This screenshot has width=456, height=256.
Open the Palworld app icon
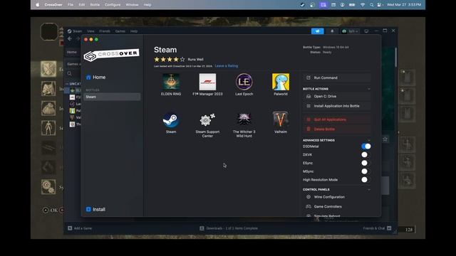(281, 82)
